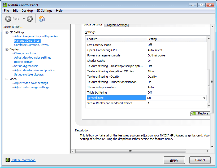Switch to the Program Settings tab
This screenshot has width=217, height=168.
point(116,25)
